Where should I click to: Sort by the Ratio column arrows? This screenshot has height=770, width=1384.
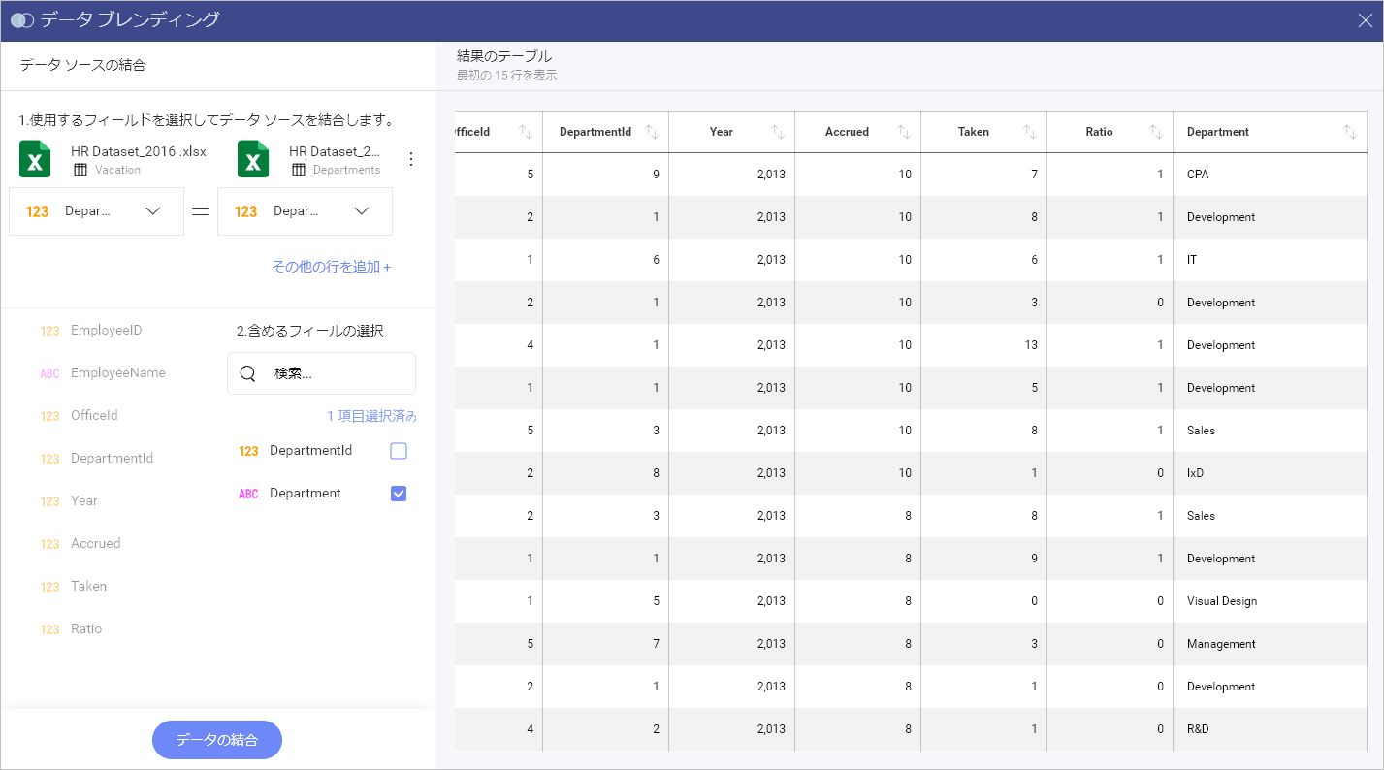[x=1156, y=132]
